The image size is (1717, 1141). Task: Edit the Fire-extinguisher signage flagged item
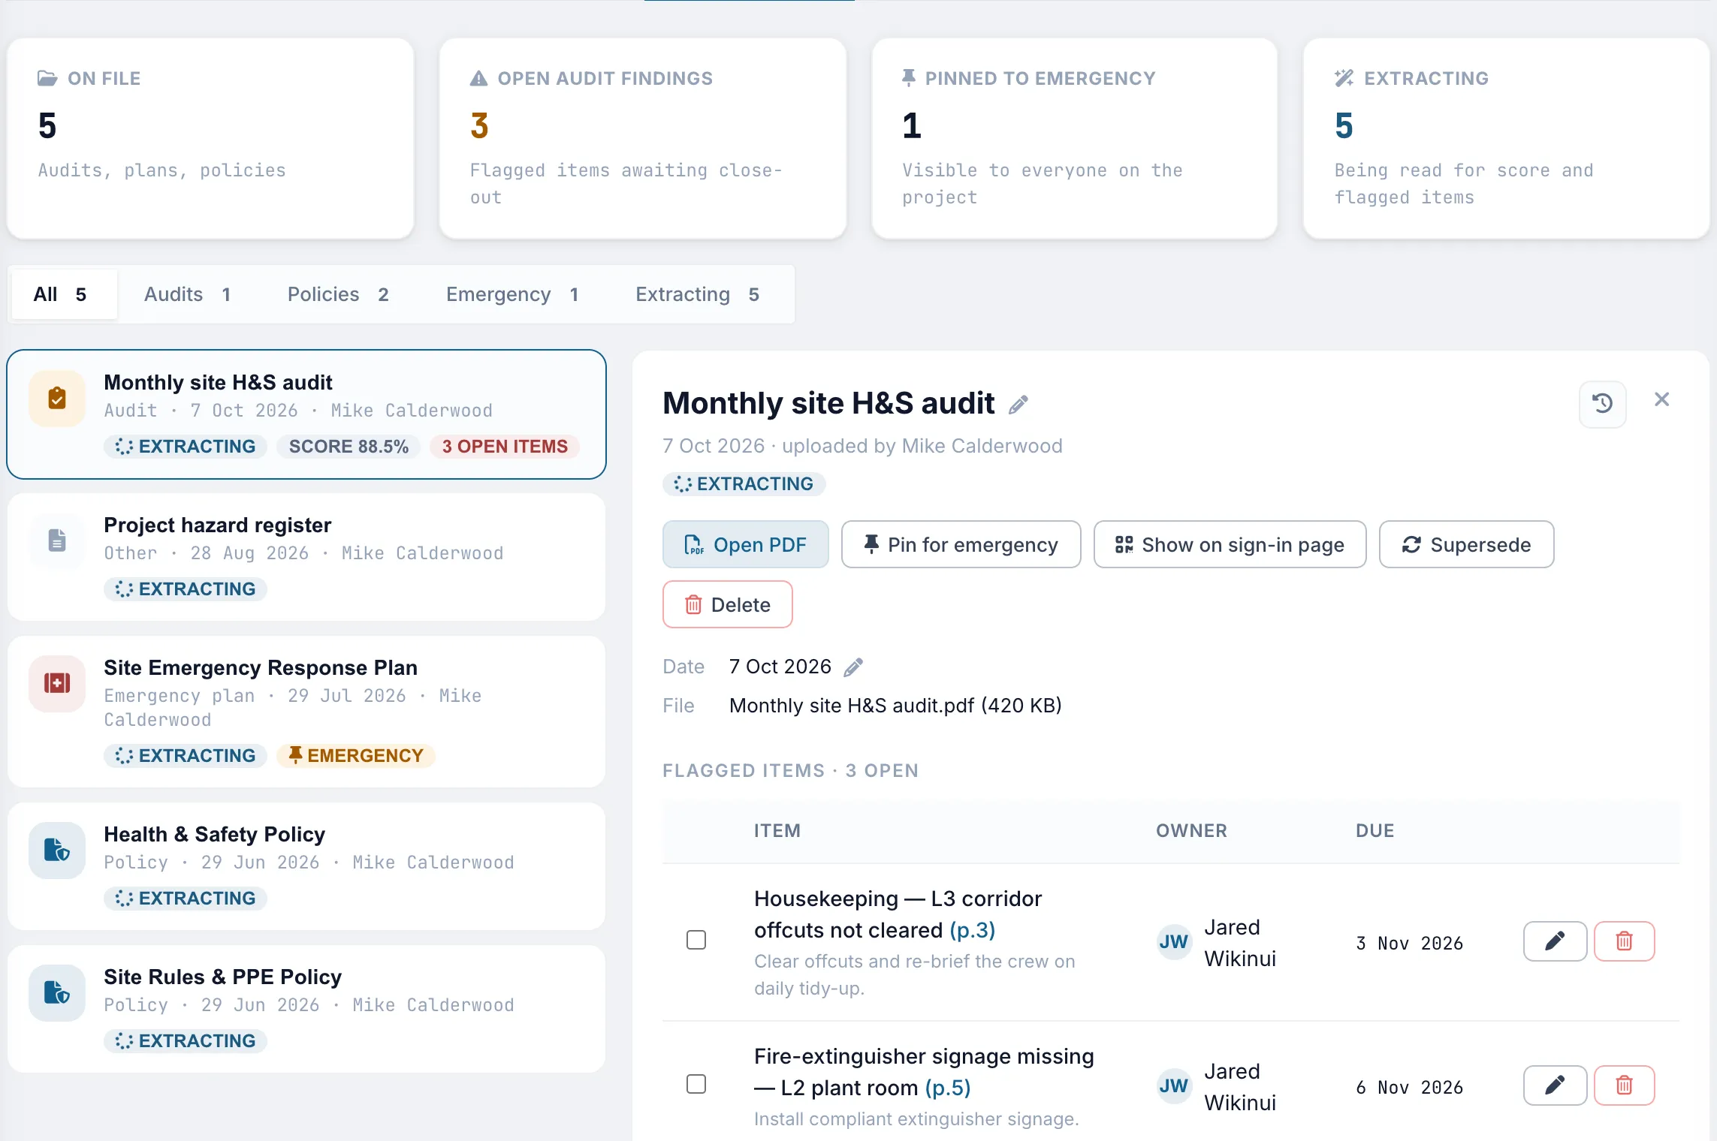pyautogui.click(x=1555, y=1085)
